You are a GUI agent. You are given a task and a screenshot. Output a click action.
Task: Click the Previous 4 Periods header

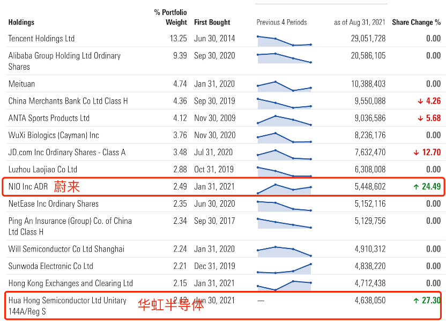281,22
